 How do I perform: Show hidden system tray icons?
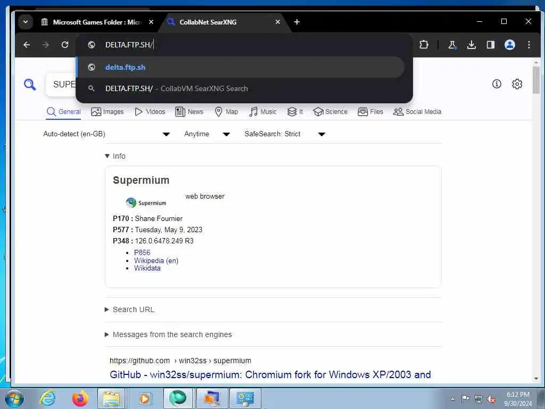[x=452, y=399]
